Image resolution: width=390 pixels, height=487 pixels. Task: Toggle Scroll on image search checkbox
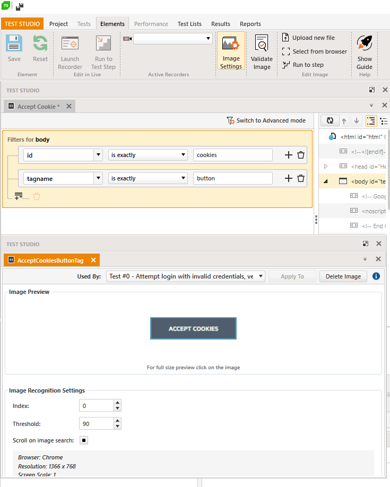(x=84, y=440)
